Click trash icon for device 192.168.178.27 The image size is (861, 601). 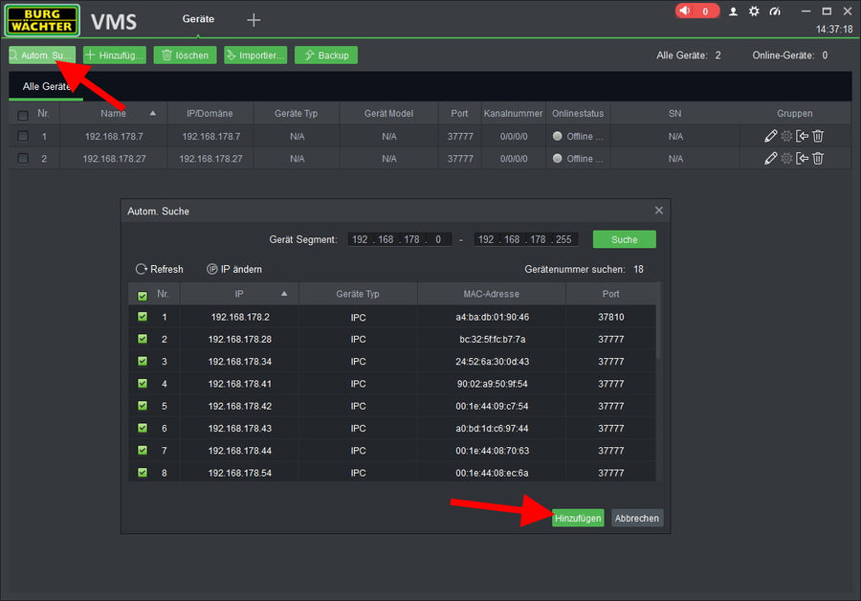[x=818, y=159]
